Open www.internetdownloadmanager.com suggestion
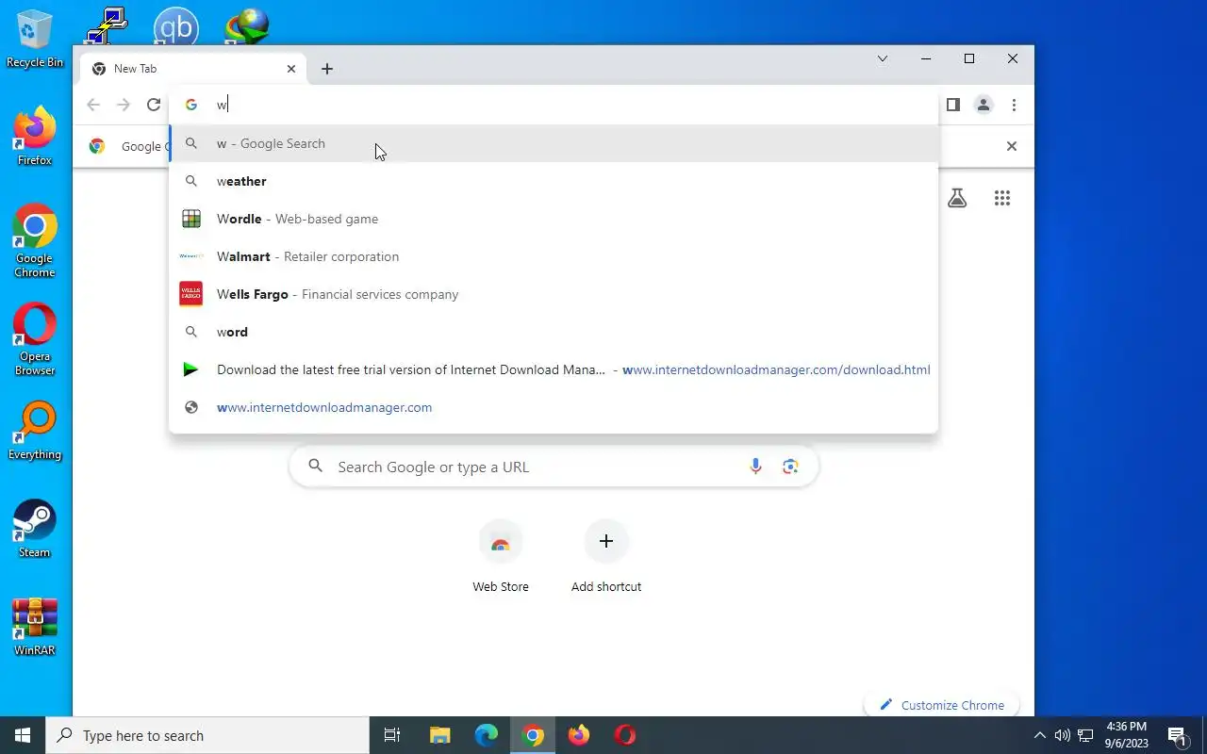 pyautogui.click(x=554, y=407)
